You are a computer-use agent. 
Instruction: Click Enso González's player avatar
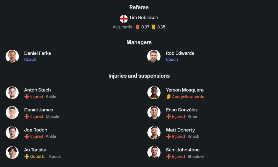point(154,113)
